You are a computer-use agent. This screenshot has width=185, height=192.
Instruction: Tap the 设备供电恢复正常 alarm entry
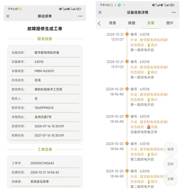click(144, 132)
